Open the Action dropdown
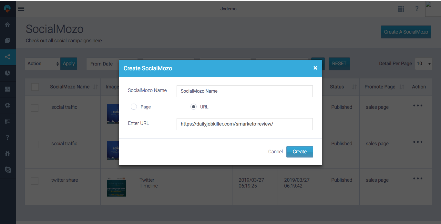Screen dimensions: 441x224 [43, 64]
